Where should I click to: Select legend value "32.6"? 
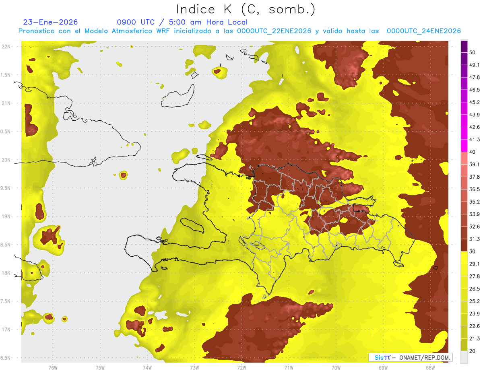coord(474,227)
